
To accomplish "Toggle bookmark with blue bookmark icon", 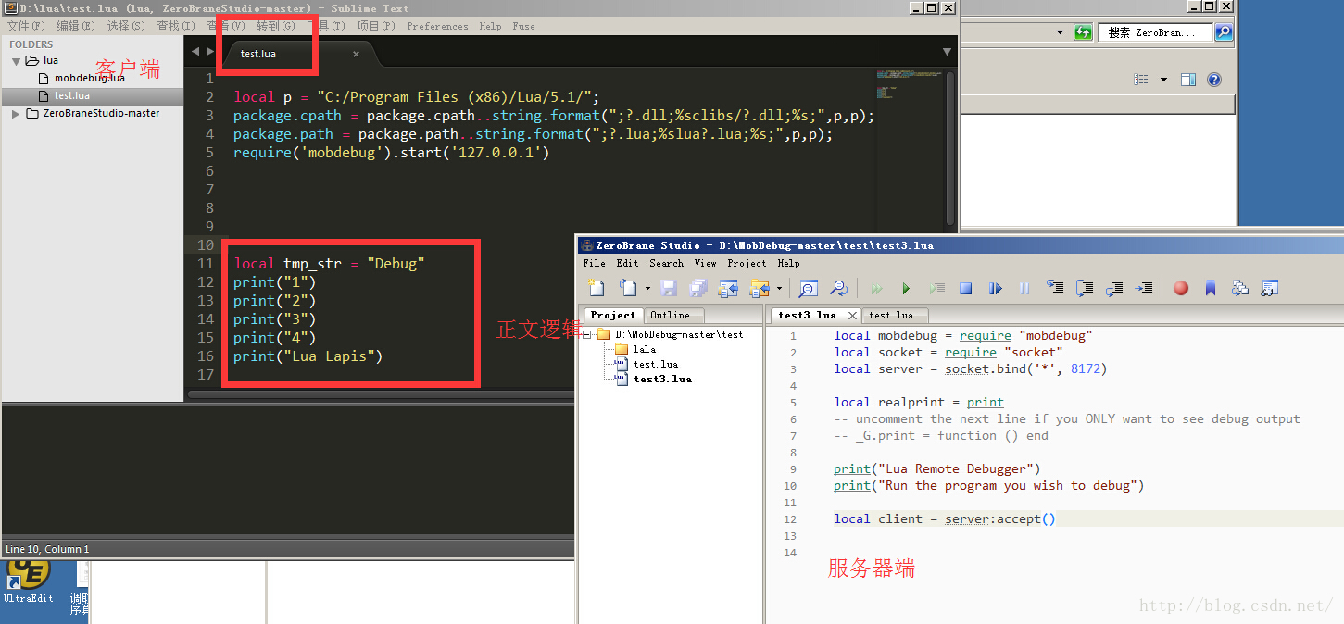I will coord(1211,288).
